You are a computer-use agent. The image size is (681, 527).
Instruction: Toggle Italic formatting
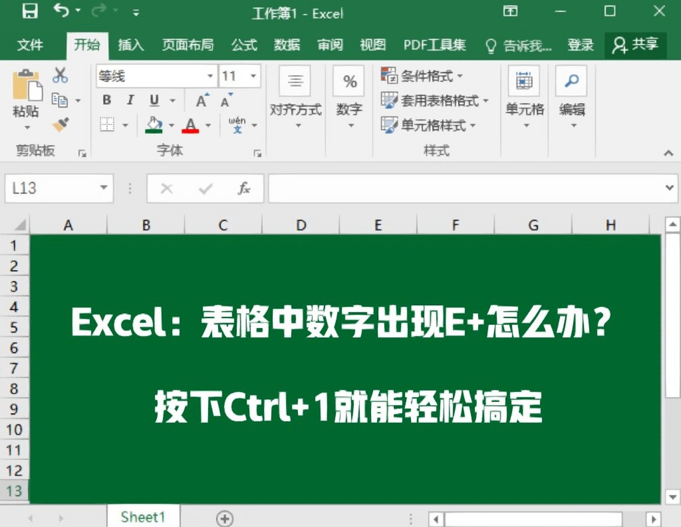(130, 100)
